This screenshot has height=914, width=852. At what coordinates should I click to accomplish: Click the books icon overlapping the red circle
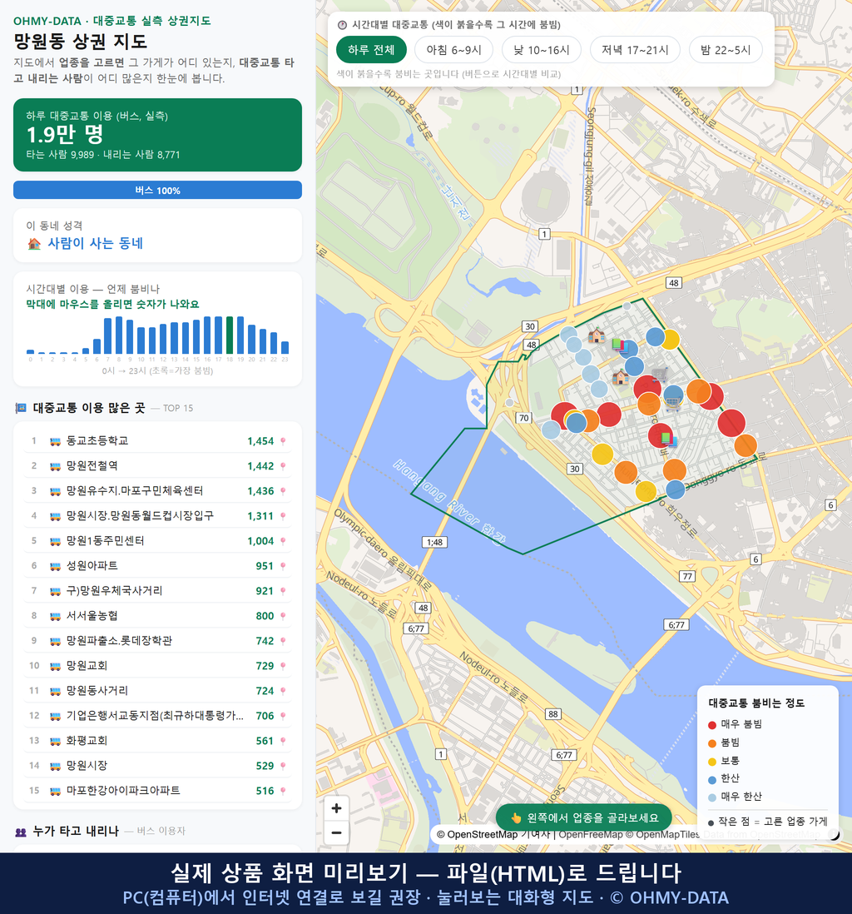point(668,439)
